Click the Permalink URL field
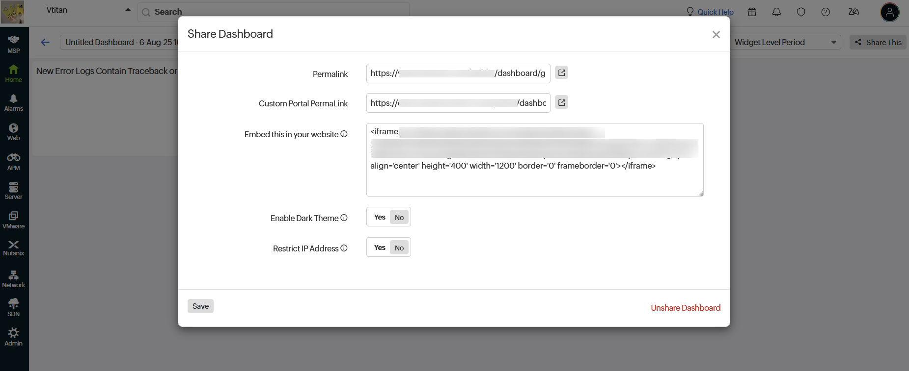 458,74
